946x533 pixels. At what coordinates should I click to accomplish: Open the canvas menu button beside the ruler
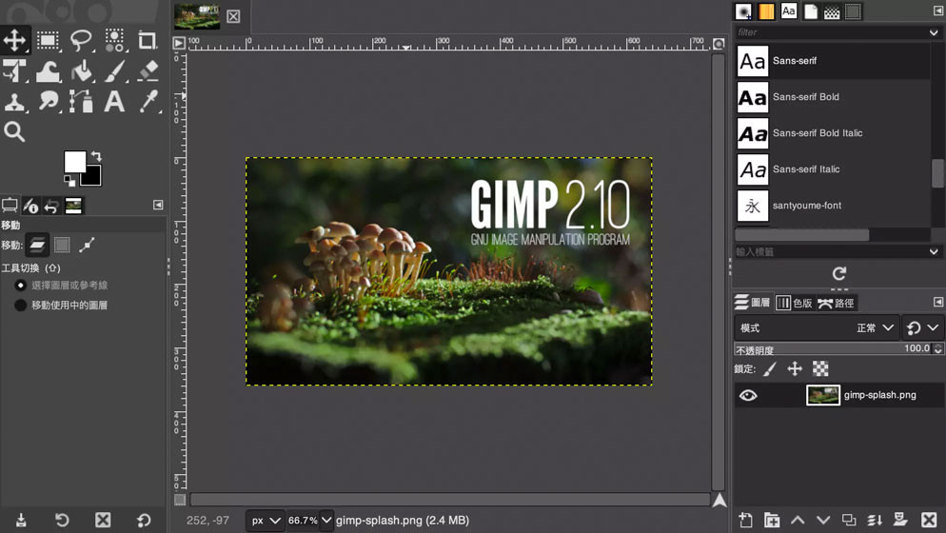[x=179, y=43]
